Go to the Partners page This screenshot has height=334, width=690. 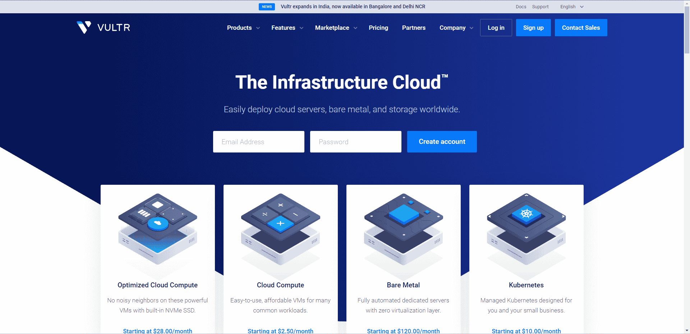(x=414, y=28)
